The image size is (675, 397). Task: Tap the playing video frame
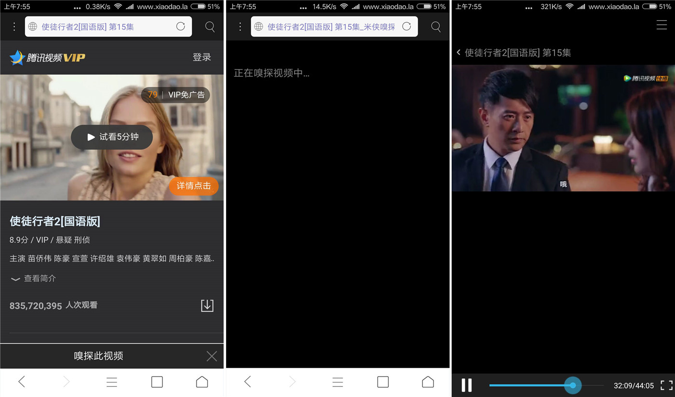tap(563, 128)
